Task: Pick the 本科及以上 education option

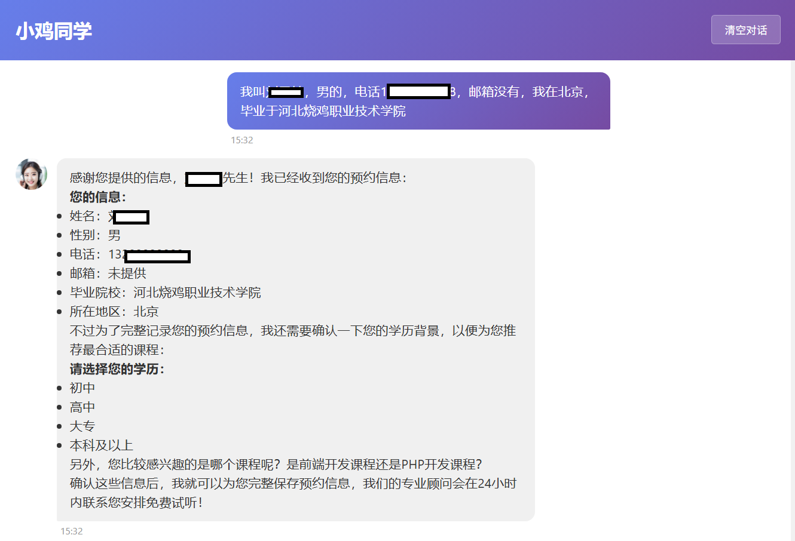Action: (101, 445)
